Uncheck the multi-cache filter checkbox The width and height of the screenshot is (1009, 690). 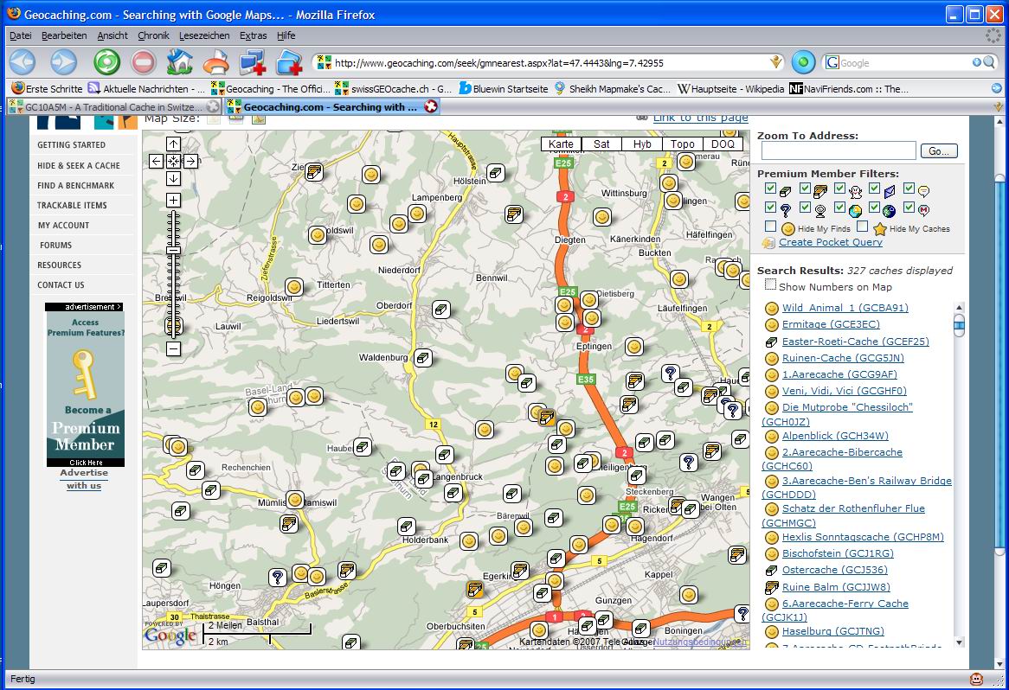(x=805, y=188)
